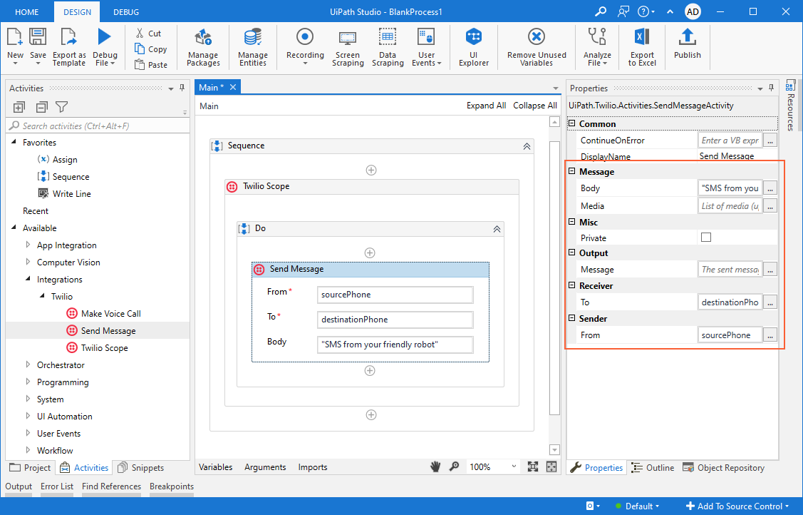Click Export as Template
The width and height of the screenshot is (803, 515).
pyautogui.click(x=68, y=48)
